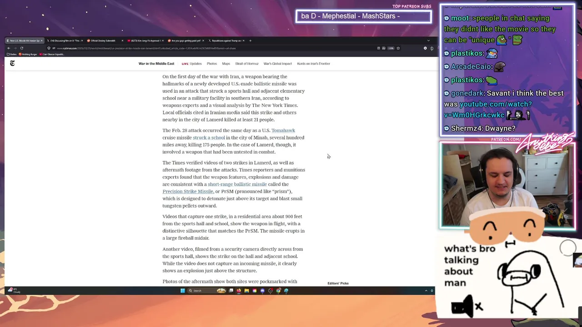Open Discord from the taskbar
This screenshot has width=582, height=327.
pos(262,291)
